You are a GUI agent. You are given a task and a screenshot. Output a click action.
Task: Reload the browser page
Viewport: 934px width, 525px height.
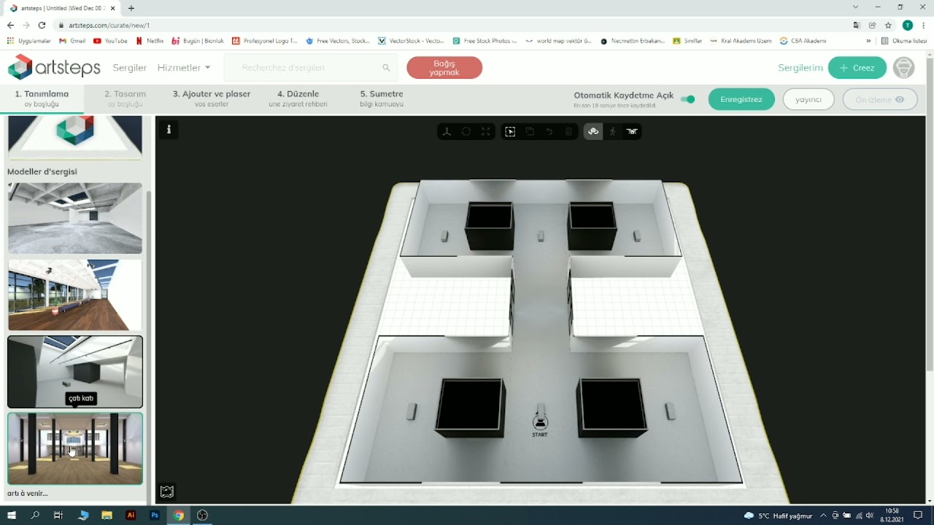(42, 25)
